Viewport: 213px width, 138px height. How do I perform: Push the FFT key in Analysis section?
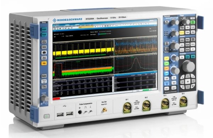[x=193, y=49]
